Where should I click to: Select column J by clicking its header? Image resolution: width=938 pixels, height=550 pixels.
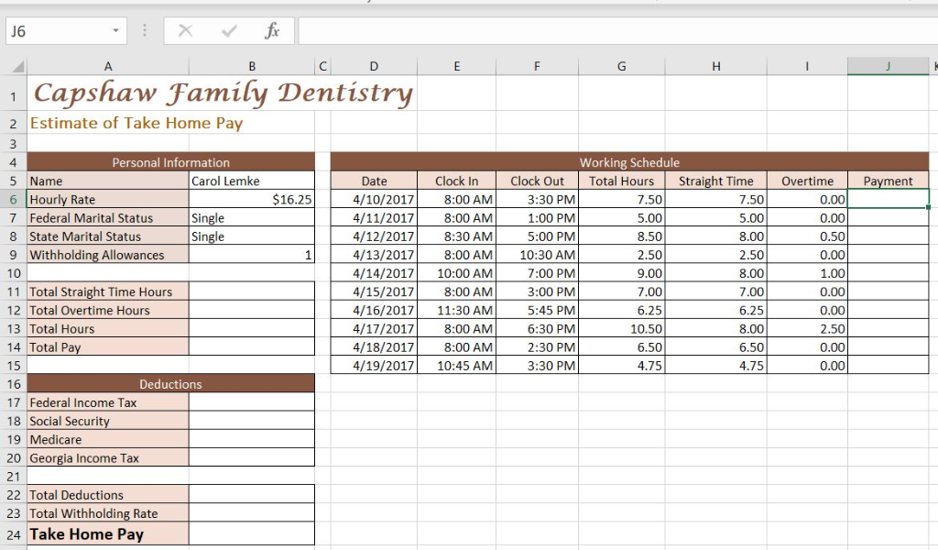click(x=886, y=66)
